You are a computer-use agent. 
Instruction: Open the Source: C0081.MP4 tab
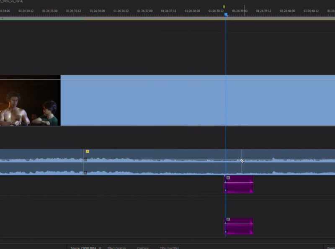pos(83,248)
